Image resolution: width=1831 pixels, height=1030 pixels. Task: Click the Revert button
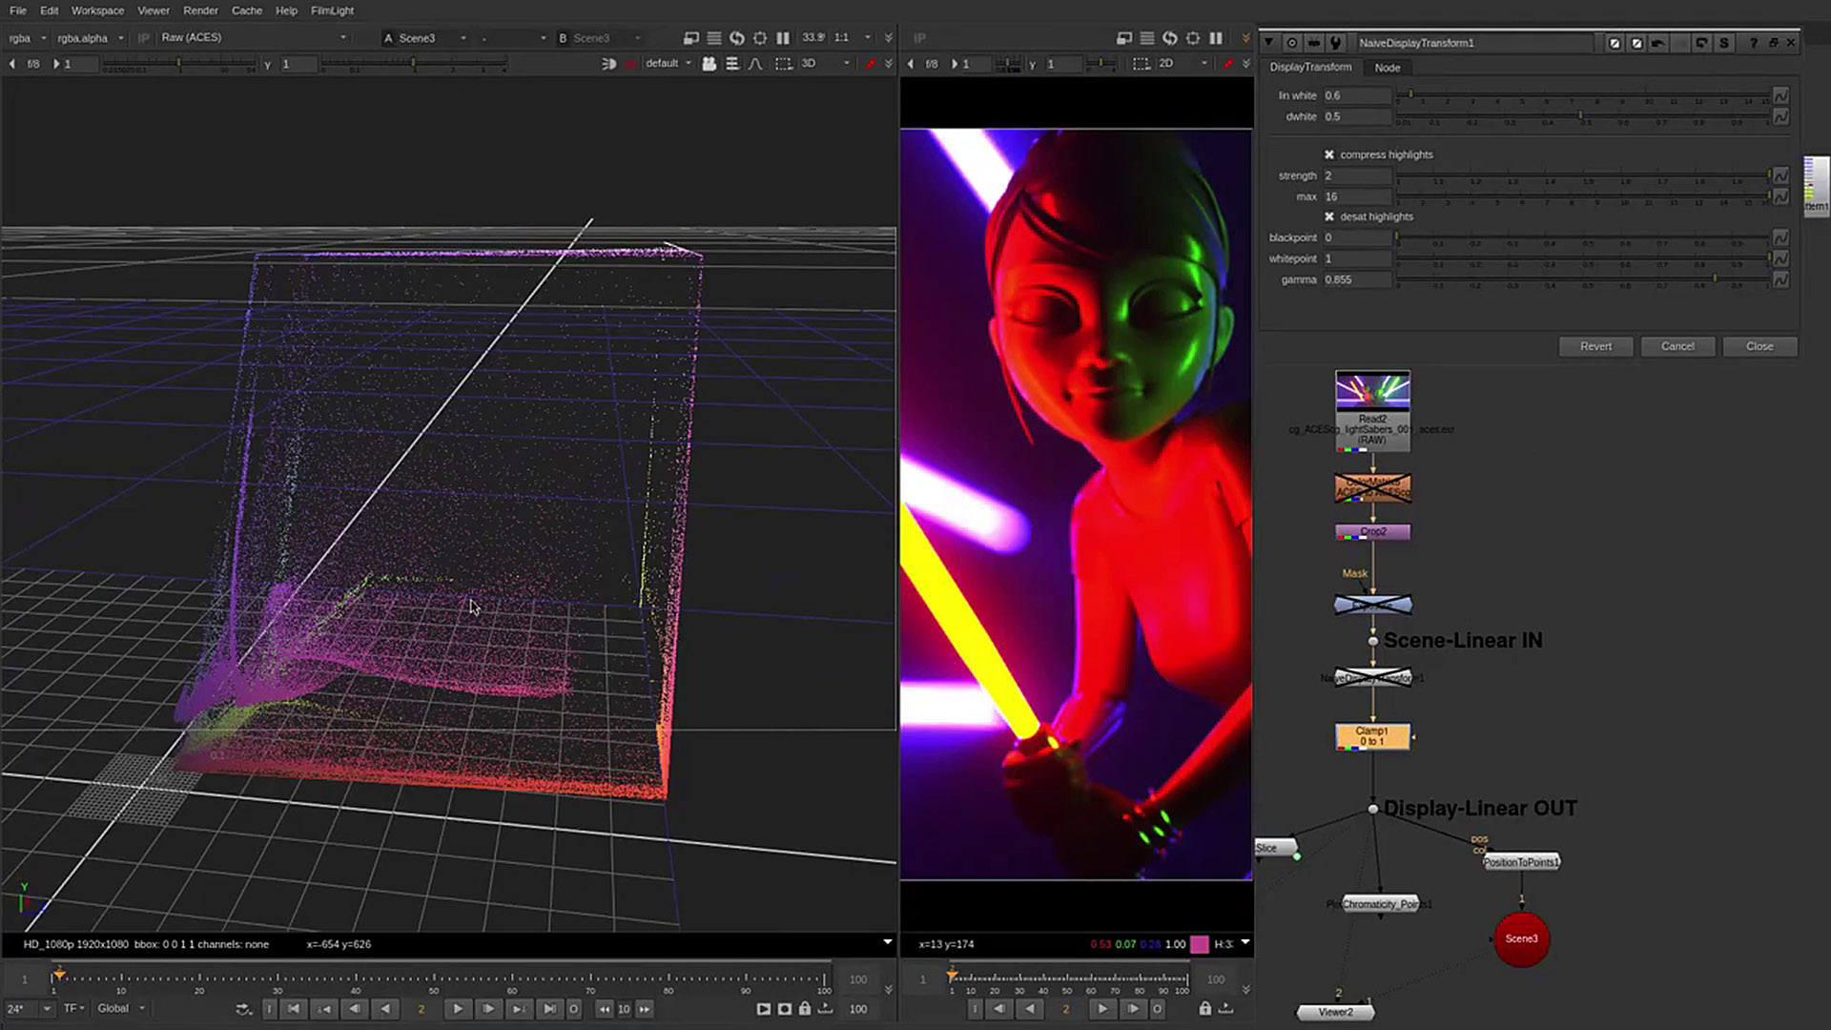tap(1595, 346)
